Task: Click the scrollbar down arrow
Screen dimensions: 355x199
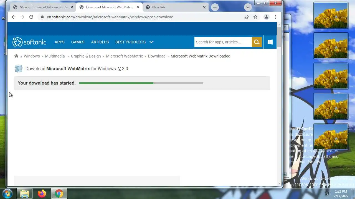Action: tap(279, 183)
